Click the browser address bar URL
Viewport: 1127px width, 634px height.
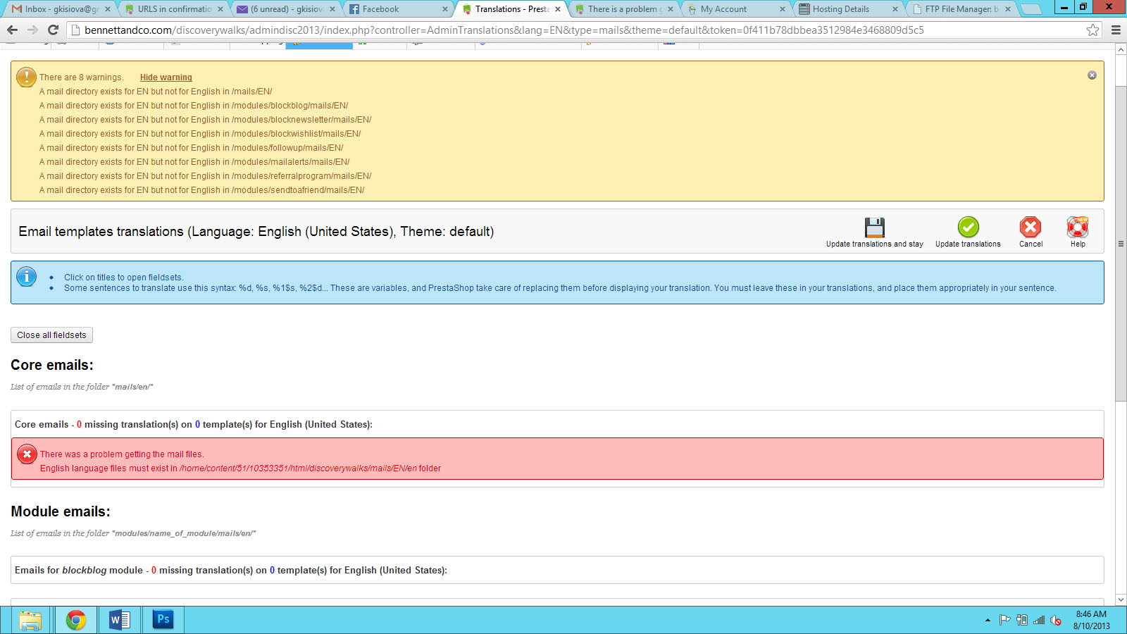(x=504, y=30)
